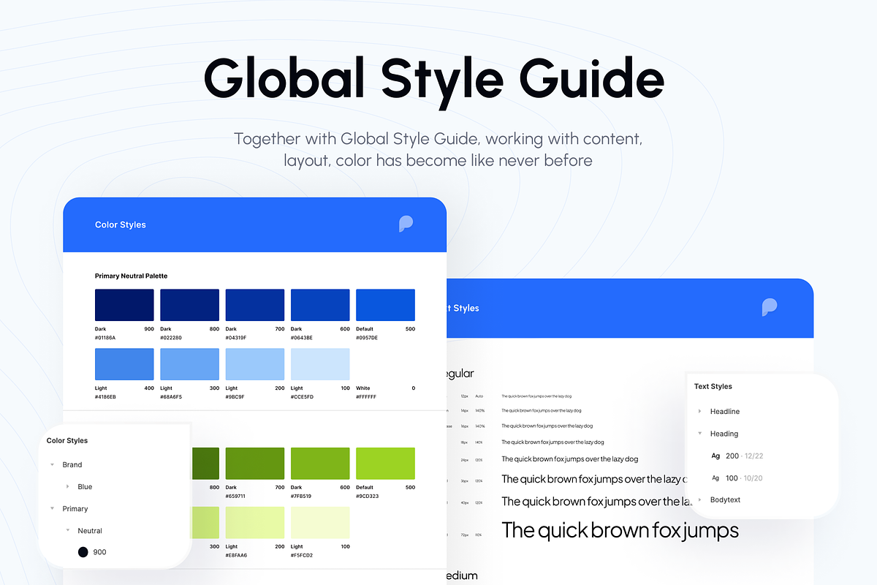Click the logo icon in the Text Styles card header
The height and width of the screenshot is (585, 877).
point(770,307)
